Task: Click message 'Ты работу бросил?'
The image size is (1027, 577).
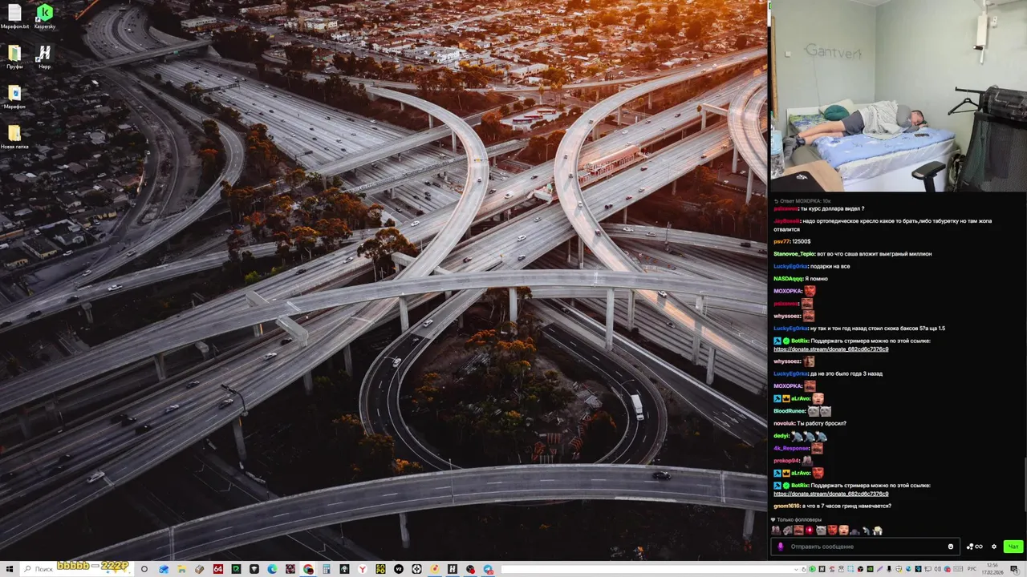Action: 824,423
